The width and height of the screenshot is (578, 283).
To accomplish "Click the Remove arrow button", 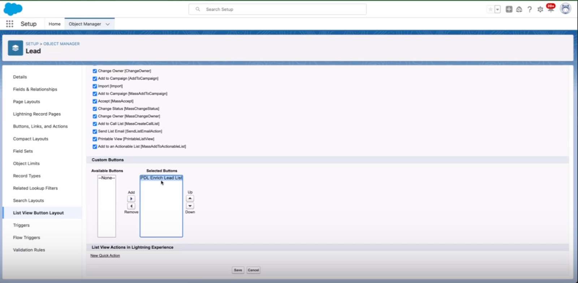I will pos(131,206).
